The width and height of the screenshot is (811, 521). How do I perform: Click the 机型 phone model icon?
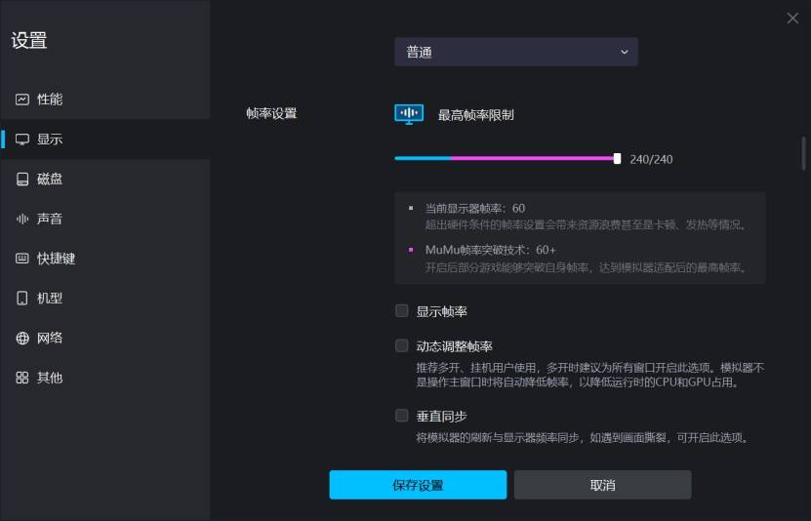(x=22, y=298)
